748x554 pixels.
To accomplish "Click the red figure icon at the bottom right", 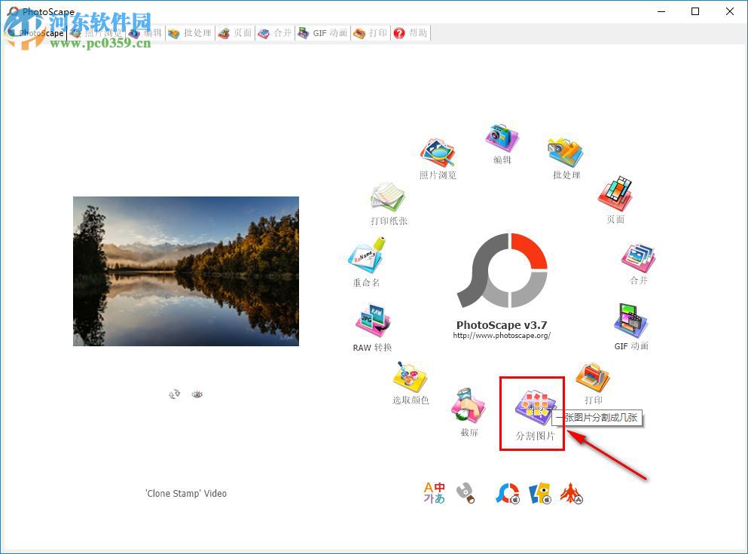I will (572, 494).
